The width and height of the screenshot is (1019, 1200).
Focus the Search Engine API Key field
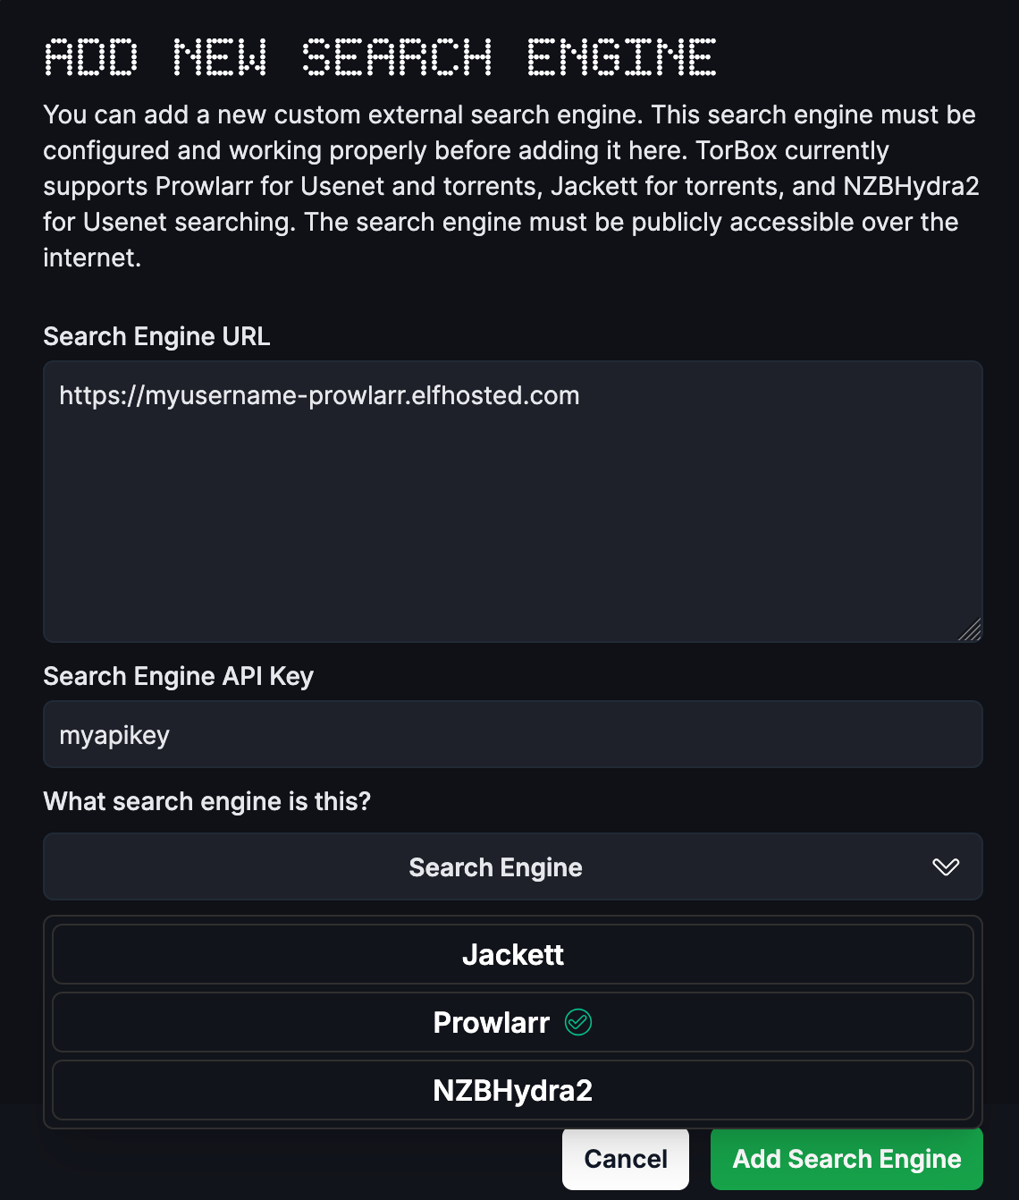pos(513,734)
